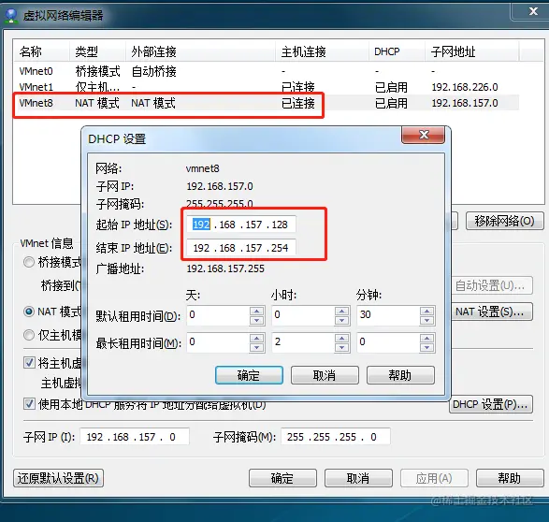
Task: Click subnet address 192.168.157.0 in VMnet8 row
Action: [465, 103]
